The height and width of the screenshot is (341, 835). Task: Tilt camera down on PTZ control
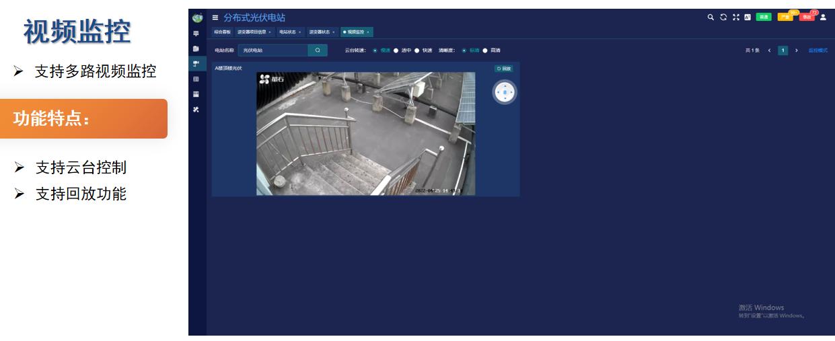(505, 99)
